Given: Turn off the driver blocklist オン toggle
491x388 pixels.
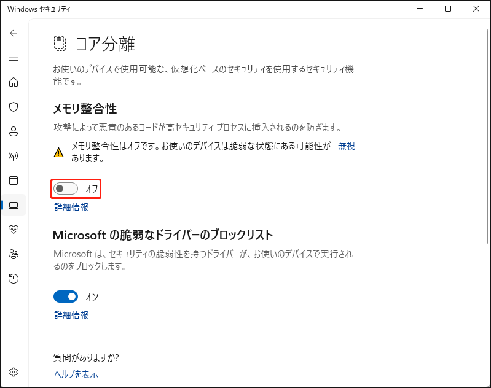Looking at the screenshot, I should [x=66, y=297].
